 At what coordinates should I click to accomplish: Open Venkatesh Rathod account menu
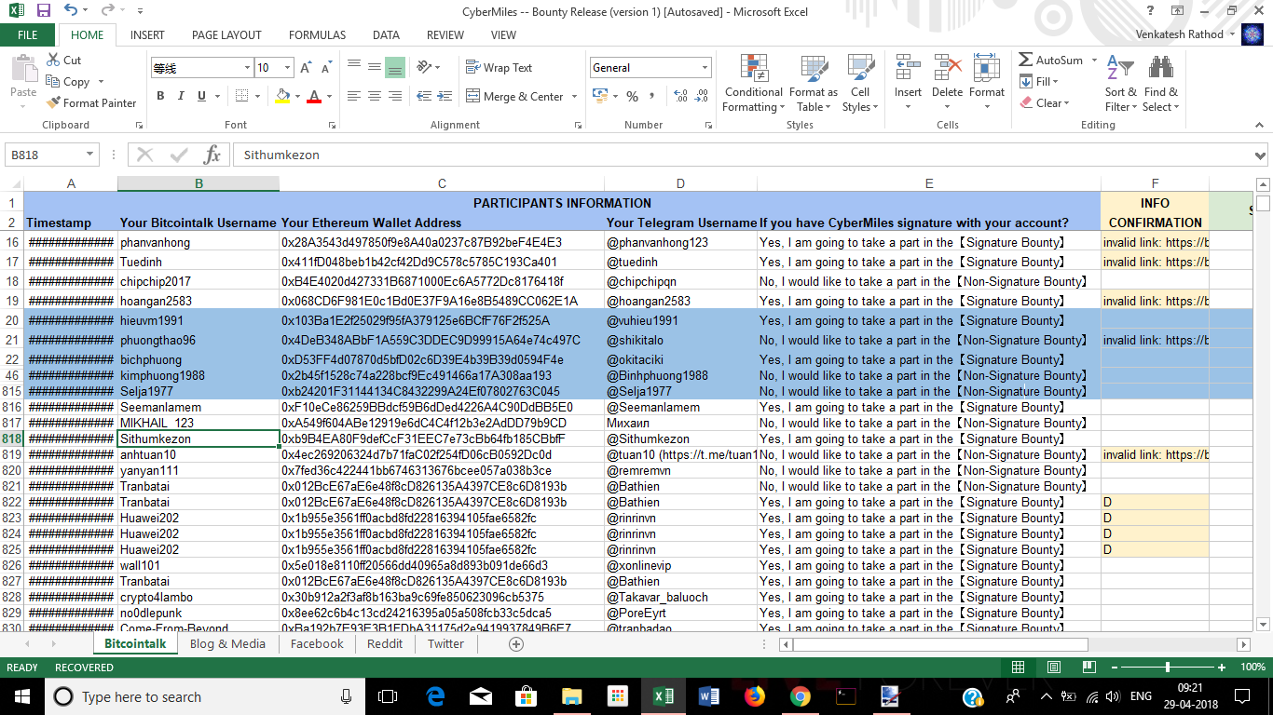(x=1187, y=35)
